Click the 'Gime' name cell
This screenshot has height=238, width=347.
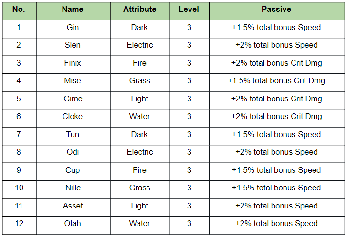pyautogui.click(x=73, y=99)
